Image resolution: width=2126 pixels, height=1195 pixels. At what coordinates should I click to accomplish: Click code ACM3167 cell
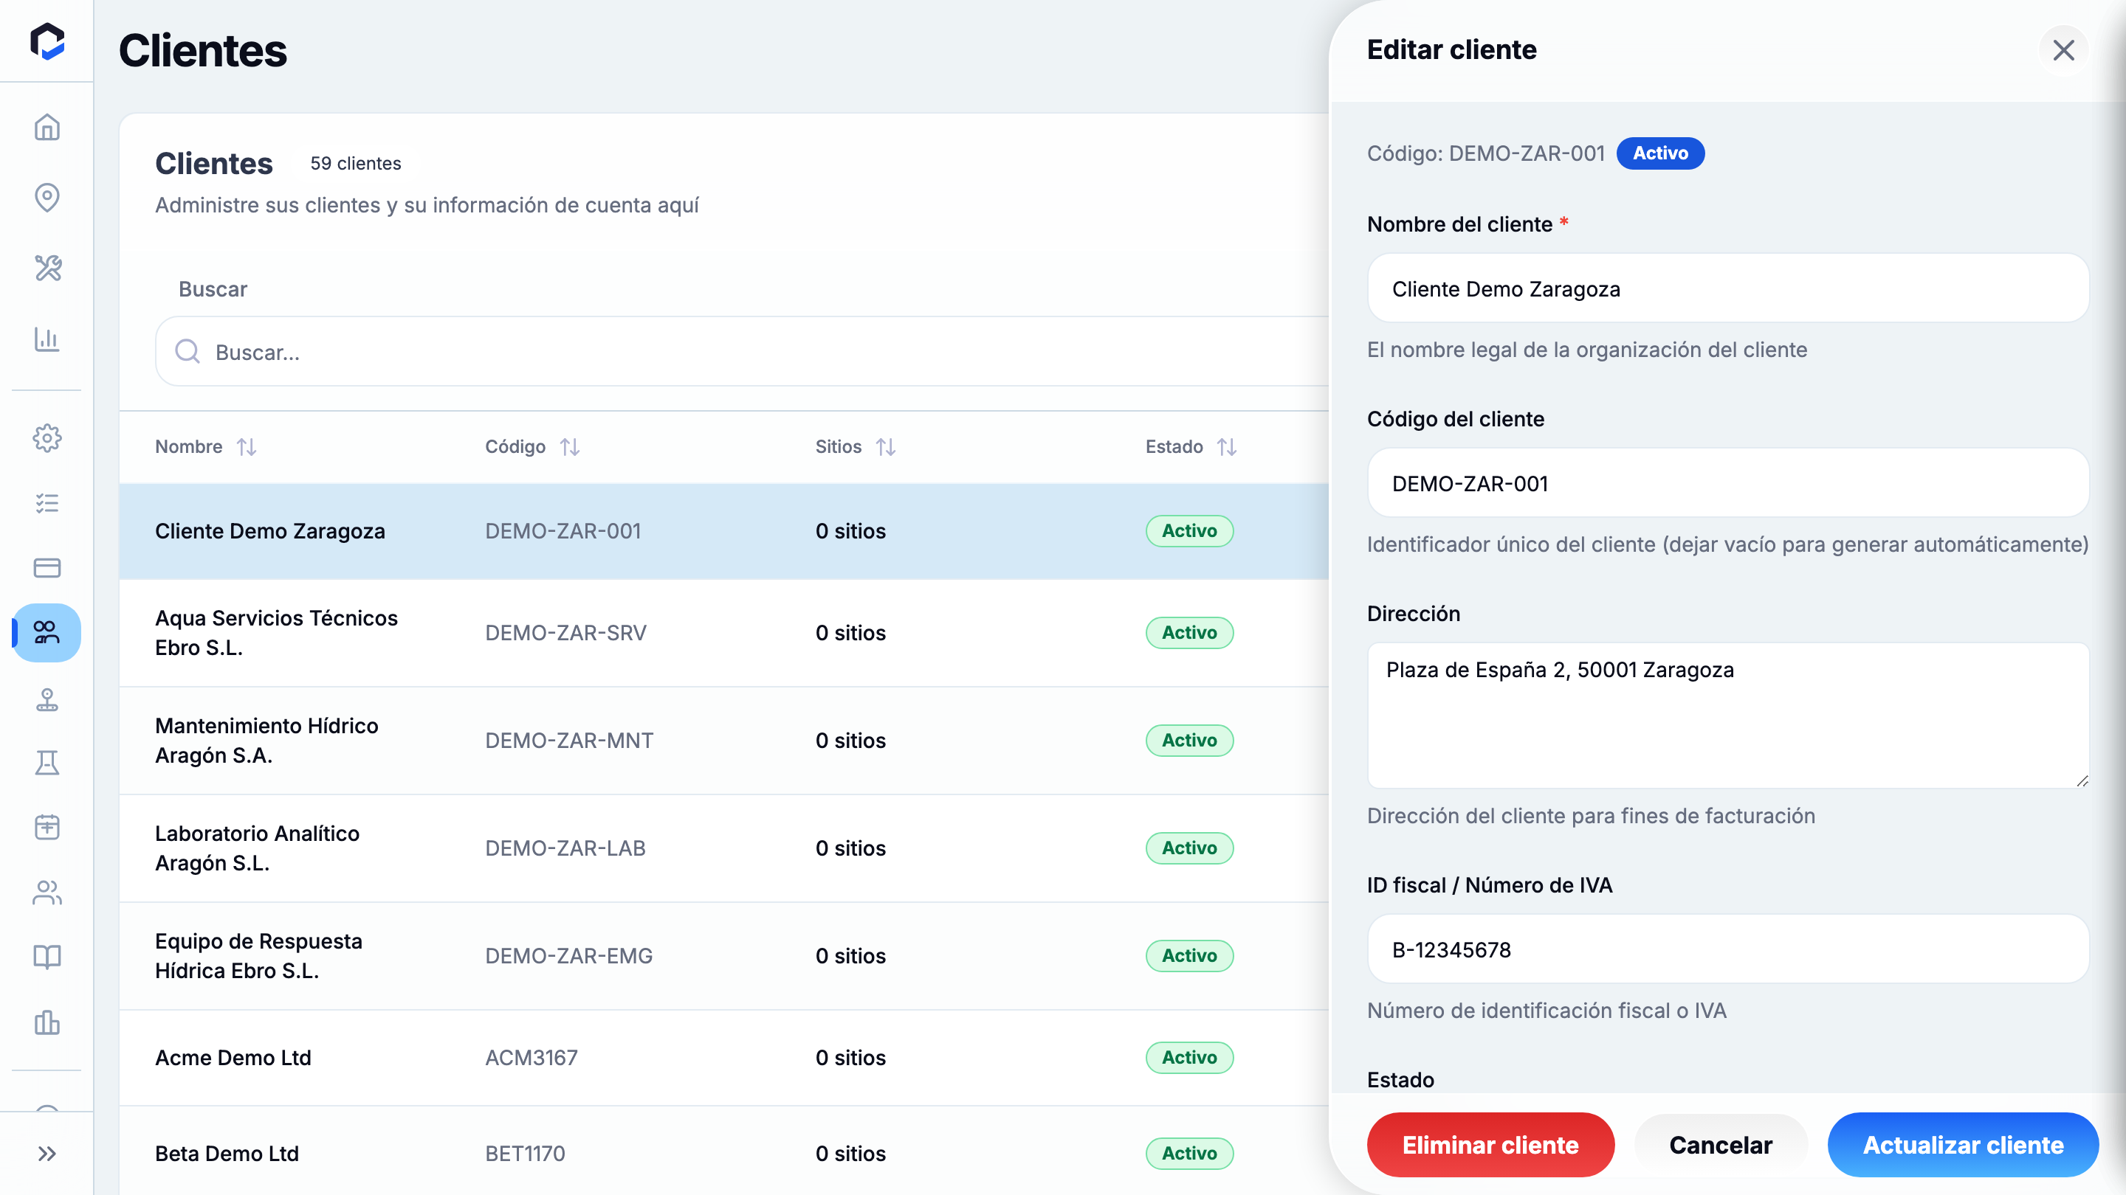pyautogui.click(x=531, y=1057)
